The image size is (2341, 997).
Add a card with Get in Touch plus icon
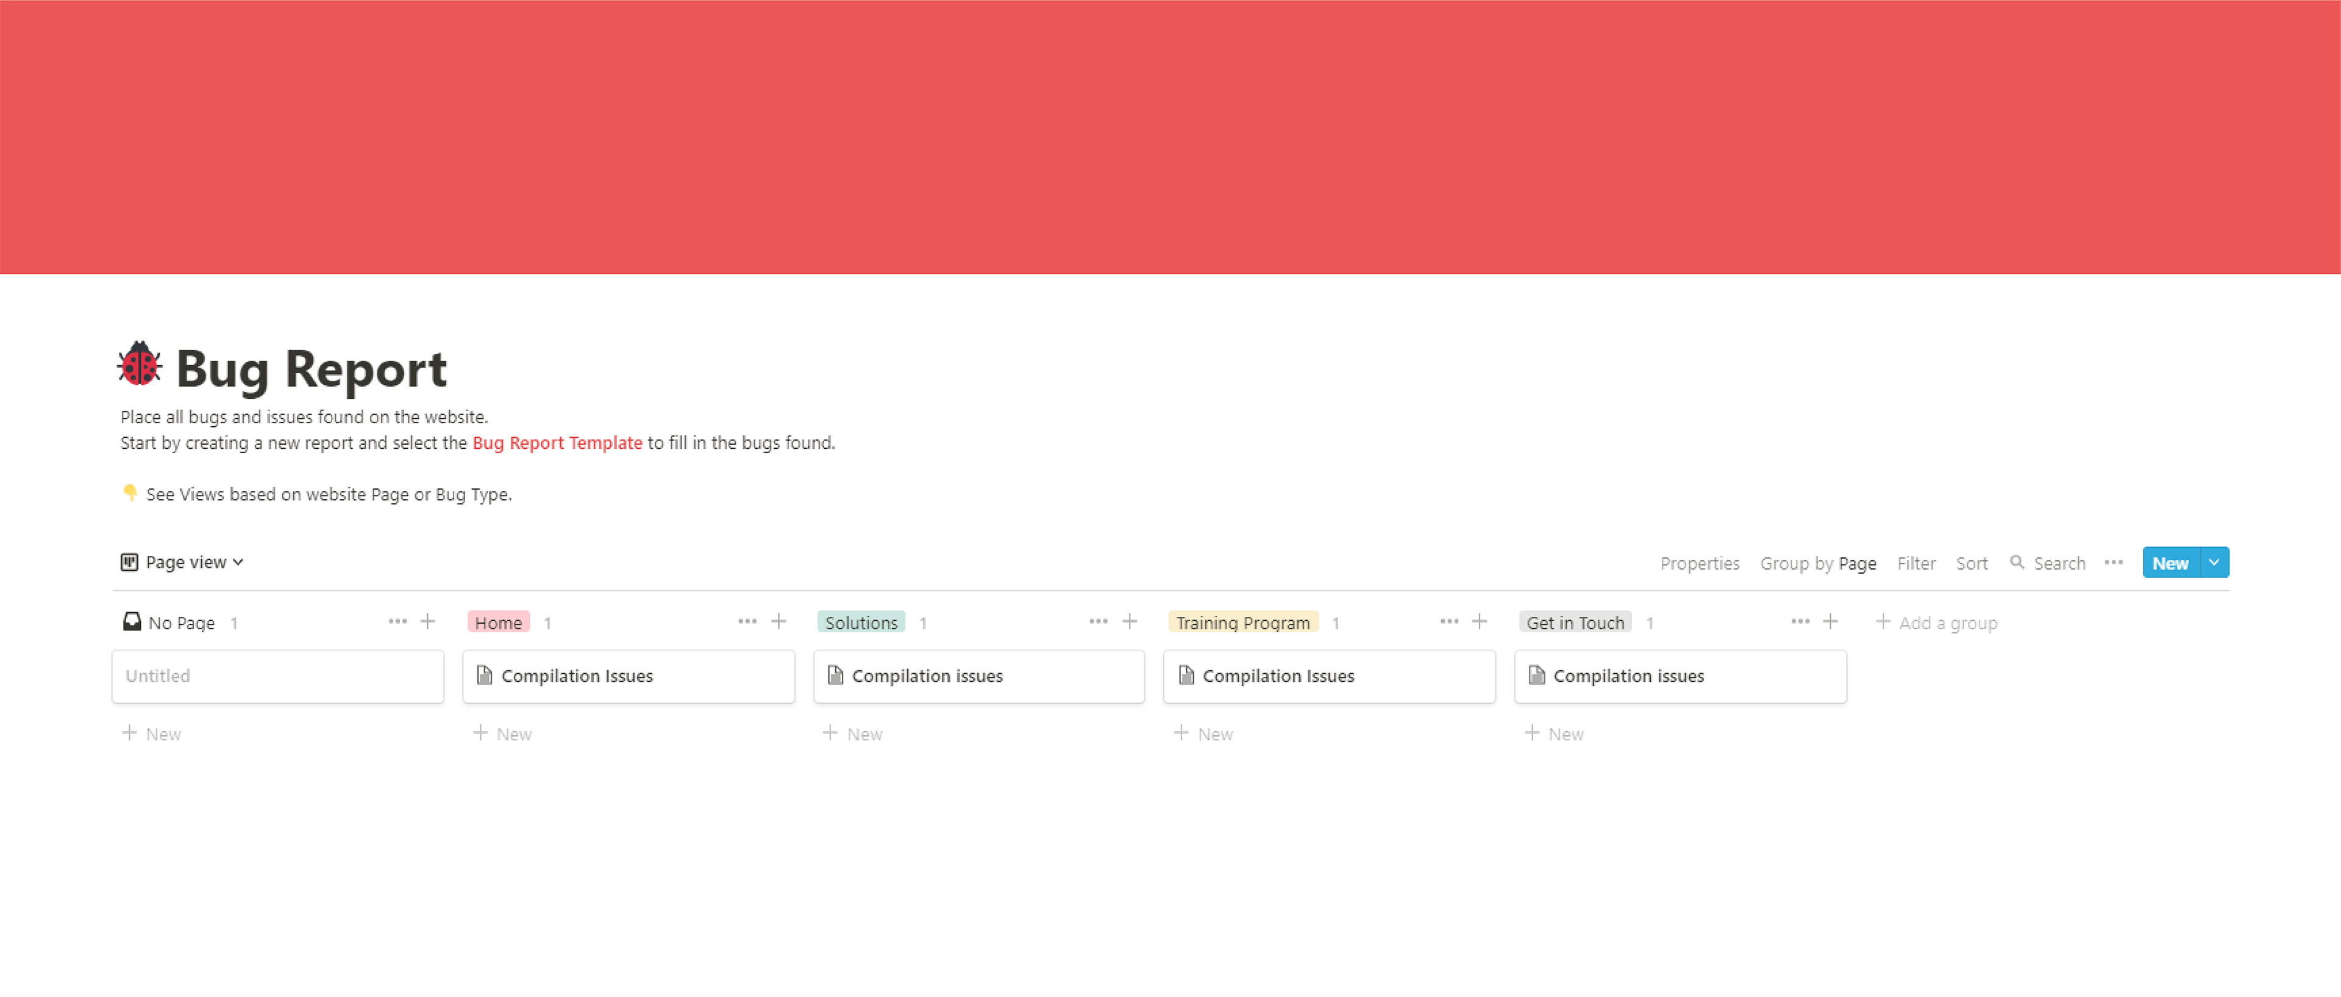tap(1830, 621)
